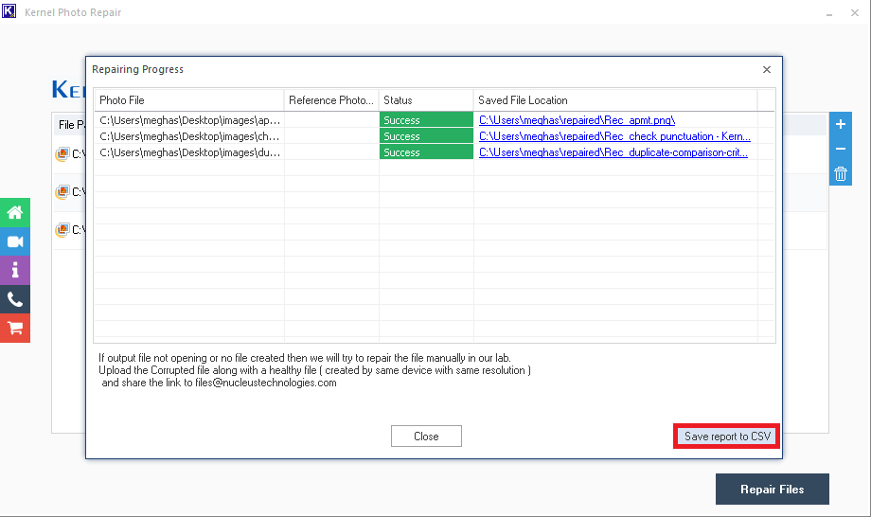Save report to CSV
Screen dimensions: 871x517
[x=726, y=437]
